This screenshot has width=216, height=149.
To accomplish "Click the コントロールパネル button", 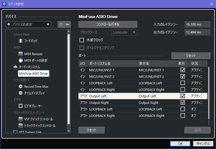I will (108, 24).
